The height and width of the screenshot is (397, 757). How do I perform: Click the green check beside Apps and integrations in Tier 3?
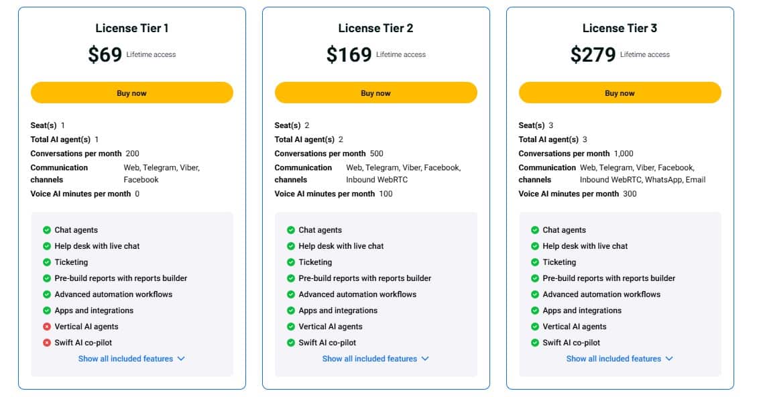[x=533, y=310]
